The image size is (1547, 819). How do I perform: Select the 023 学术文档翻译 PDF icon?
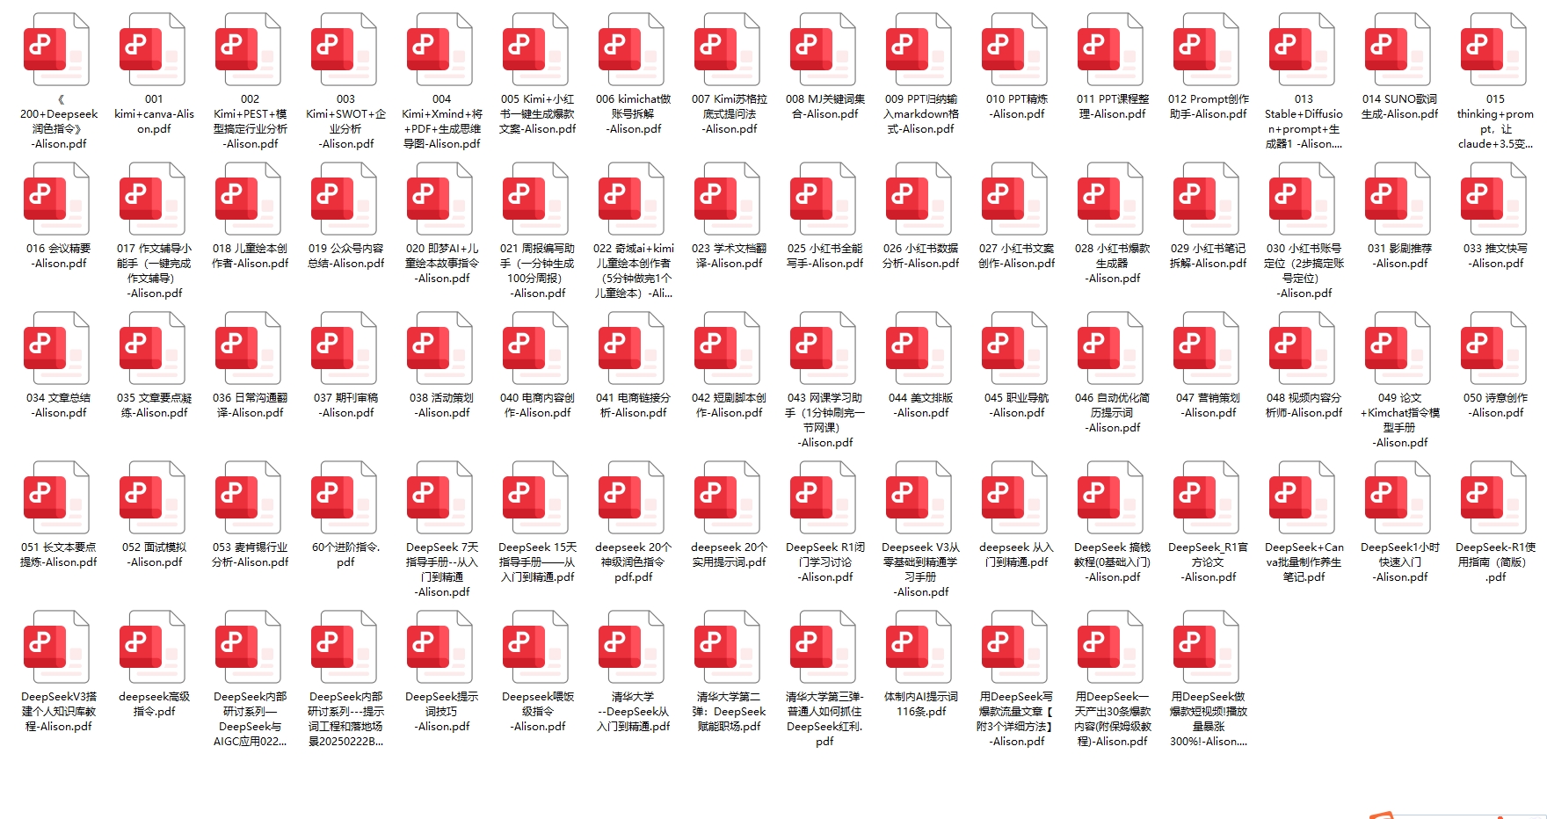click(x=727, y=199)
